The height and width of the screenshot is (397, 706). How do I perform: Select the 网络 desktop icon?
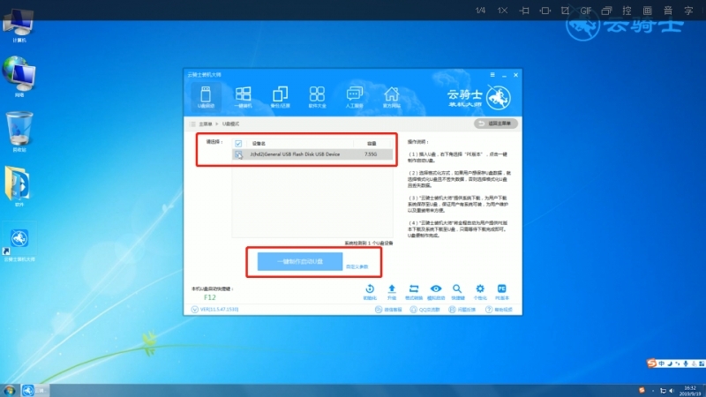click(x=19, y=77)
